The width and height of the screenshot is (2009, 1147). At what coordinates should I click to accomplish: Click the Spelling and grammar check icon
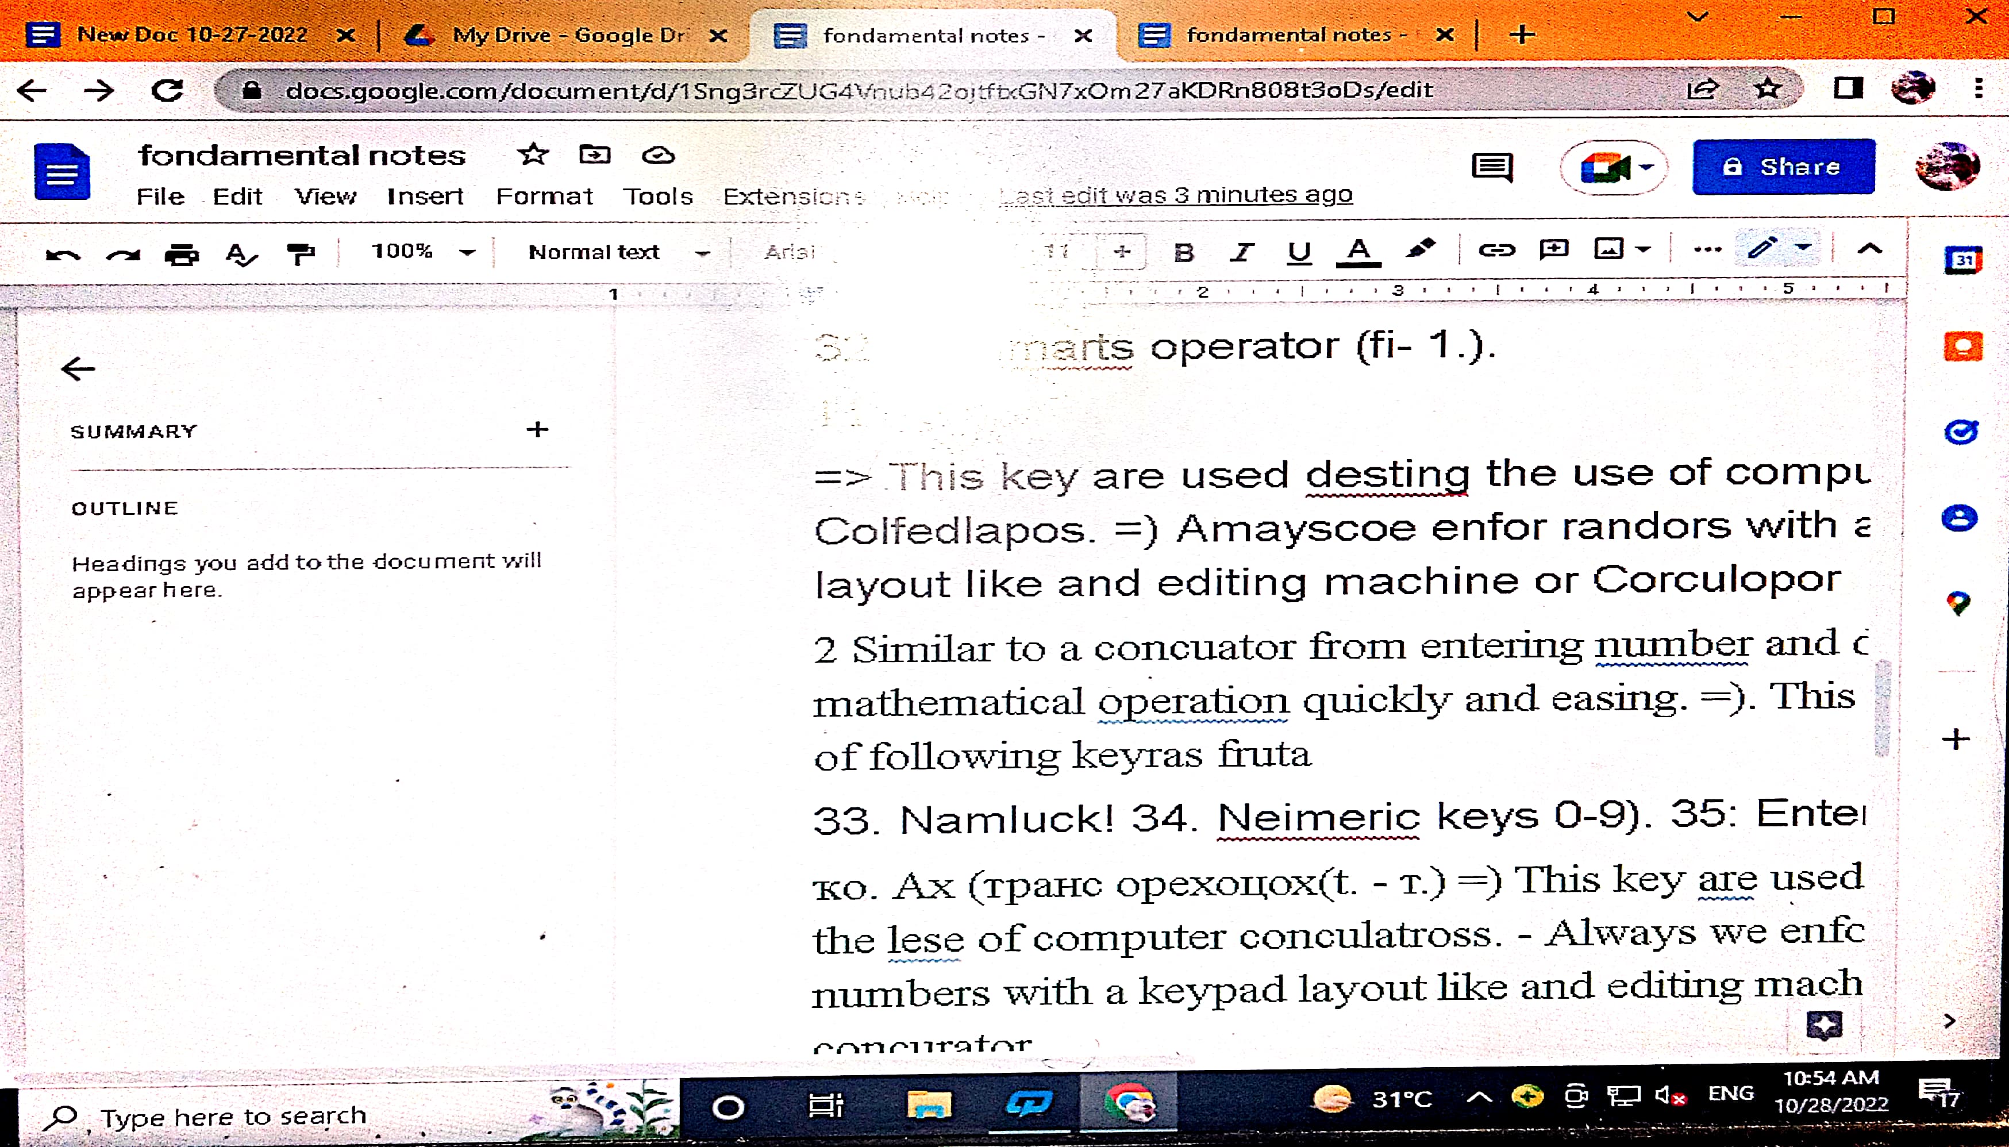(240, 253)
